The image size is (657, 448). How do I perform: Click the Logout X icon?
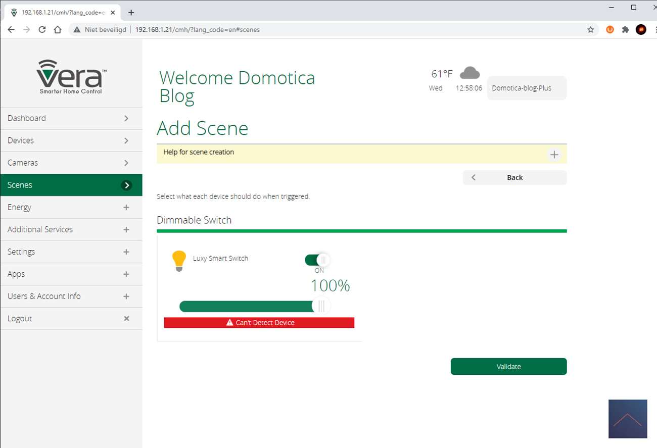click(x=126, y=319)
